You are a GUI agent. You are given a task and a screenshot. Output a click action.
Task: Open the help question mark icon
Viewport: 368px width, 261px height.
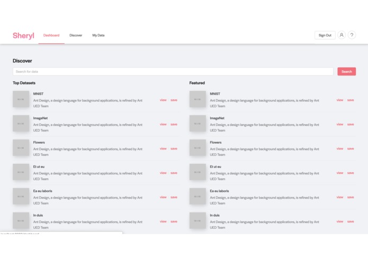click(x=352, y=35)
